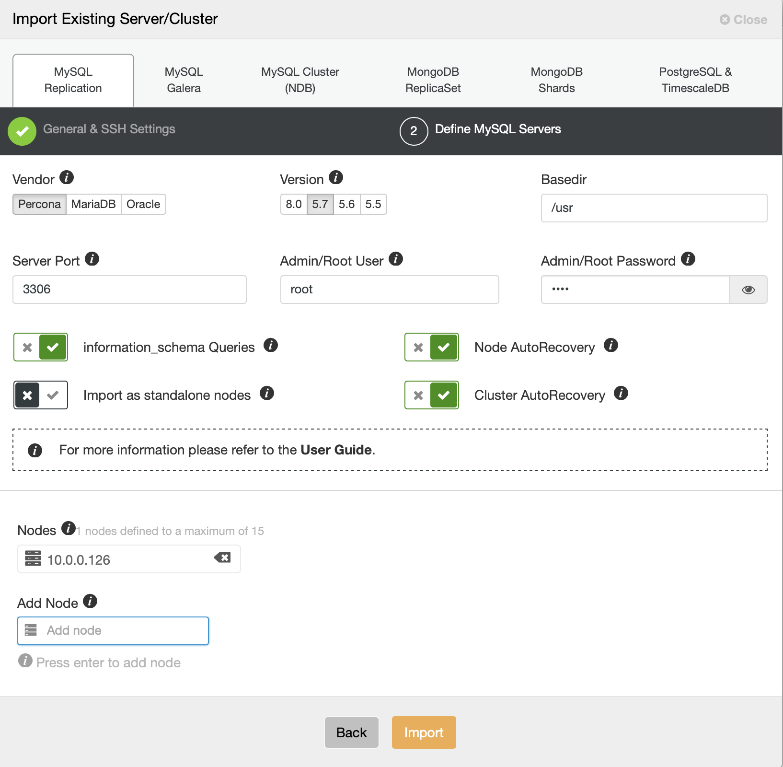This screenshot has height=767, width=783.
Task: Choose version 5.6
Action: tap(346, 204)
